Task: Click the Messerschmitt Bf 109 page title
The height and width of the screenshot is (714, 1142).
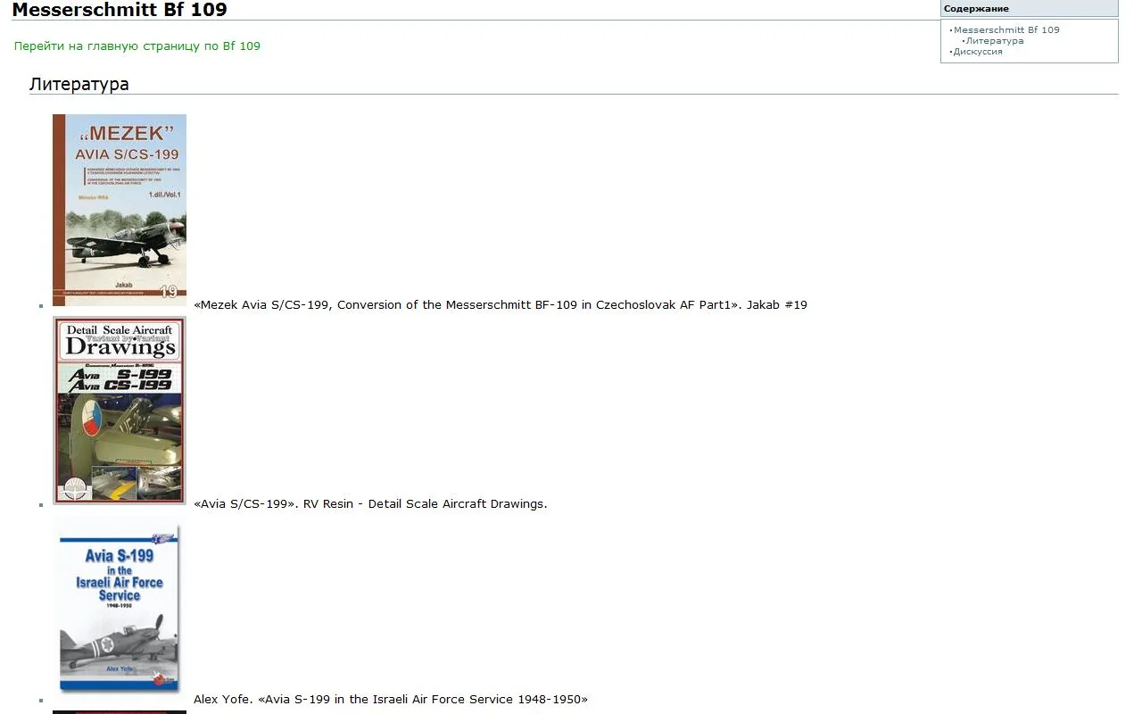Action: (x=120, y=11)
